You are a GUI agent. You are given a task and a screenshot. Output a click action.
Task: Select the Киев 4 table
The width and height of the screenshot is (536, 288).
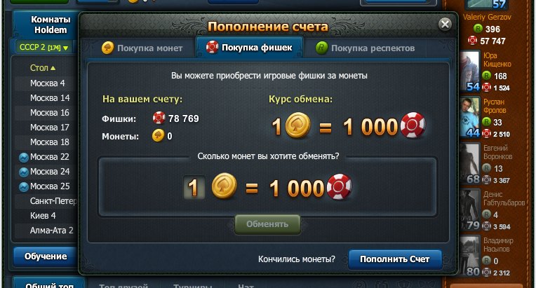(x=44, y=216)
